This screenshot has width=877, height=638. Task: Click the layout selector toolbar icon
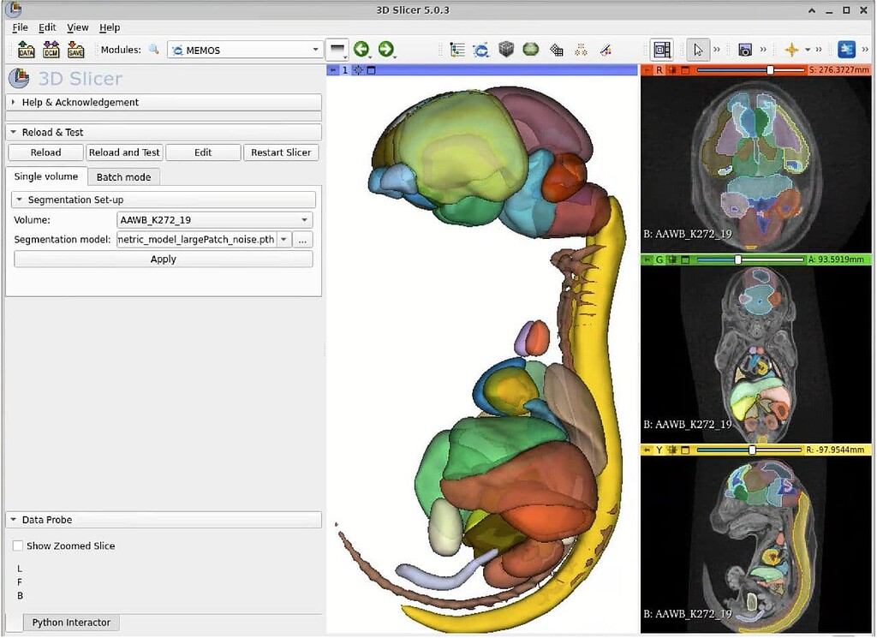tap(664, 50)
